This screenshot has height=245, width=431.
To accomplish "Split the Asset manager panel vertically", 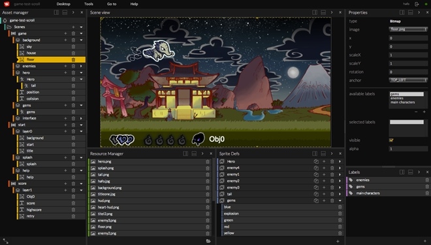I will (x=56, y=12).
